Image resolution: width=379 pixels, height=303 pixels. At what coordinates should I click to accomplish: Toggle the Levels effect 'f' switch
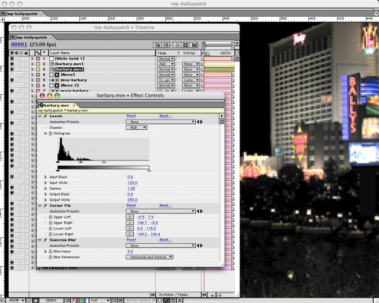tap(45, 116)
